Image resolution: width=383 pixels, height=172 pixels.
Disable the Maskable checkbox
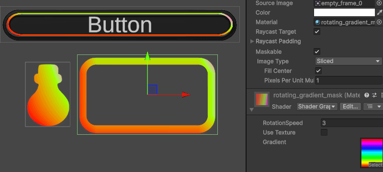tap(317, 52)
